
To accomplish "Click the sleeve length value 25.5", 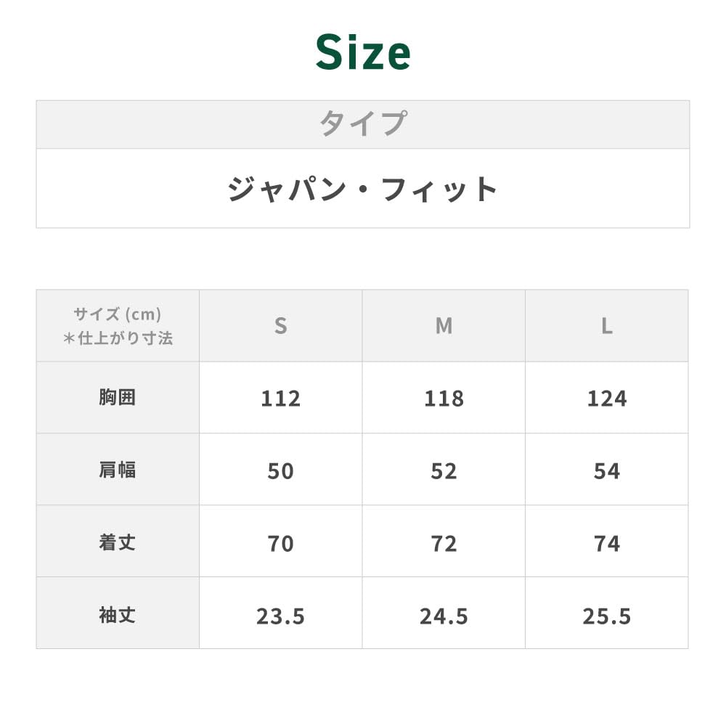I will pyautogui.click(x=607, y=616).
